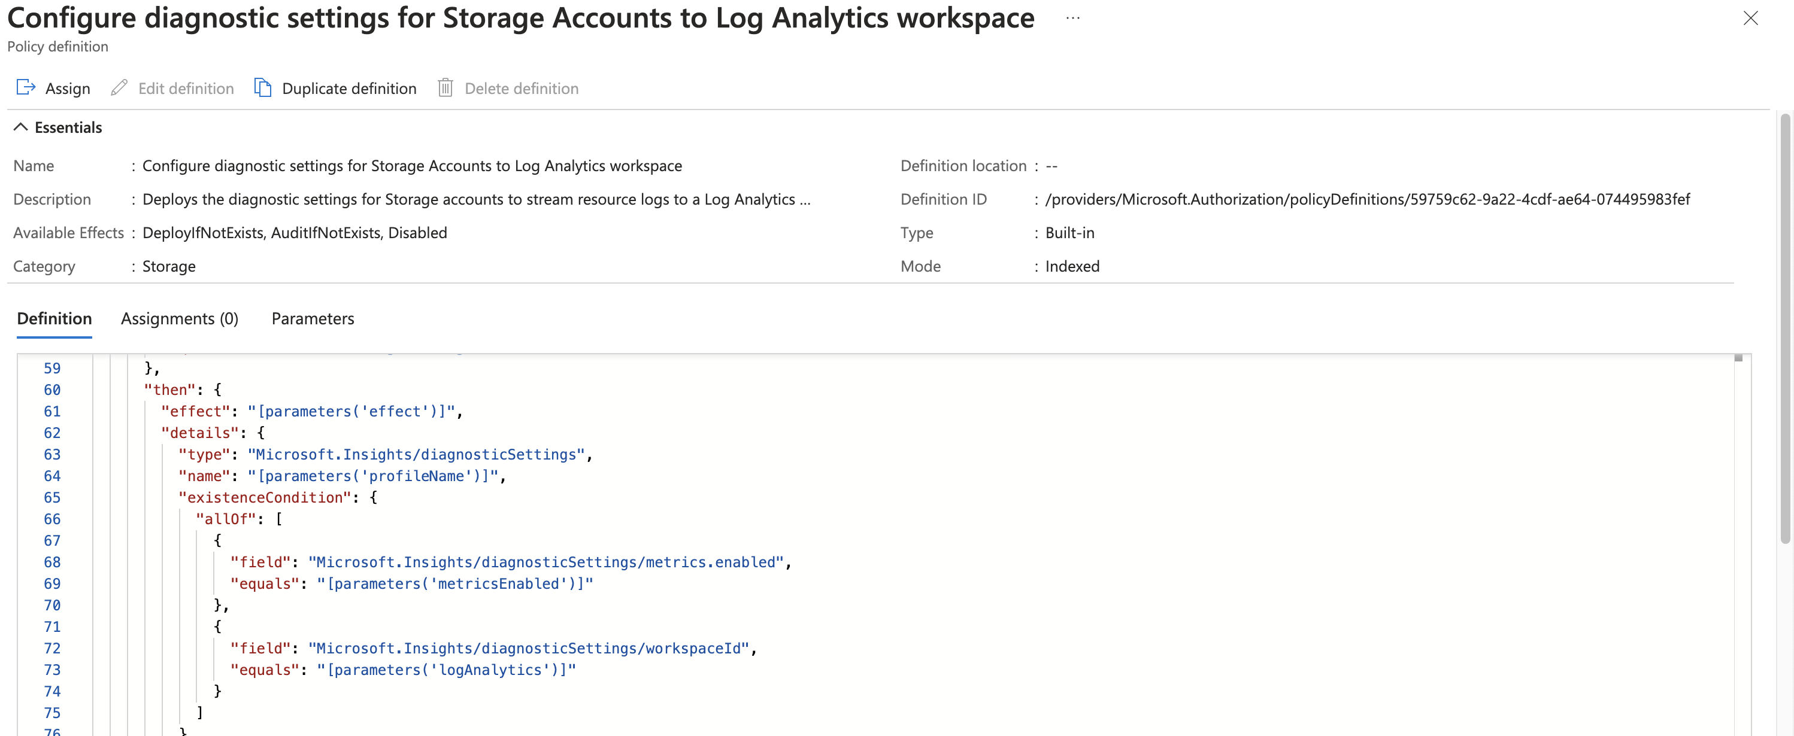Select the Definition tab

[54, 318]
